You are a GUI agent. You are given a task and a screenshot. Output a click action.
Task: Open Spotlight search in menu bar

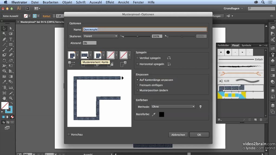(x=263, y=2)
